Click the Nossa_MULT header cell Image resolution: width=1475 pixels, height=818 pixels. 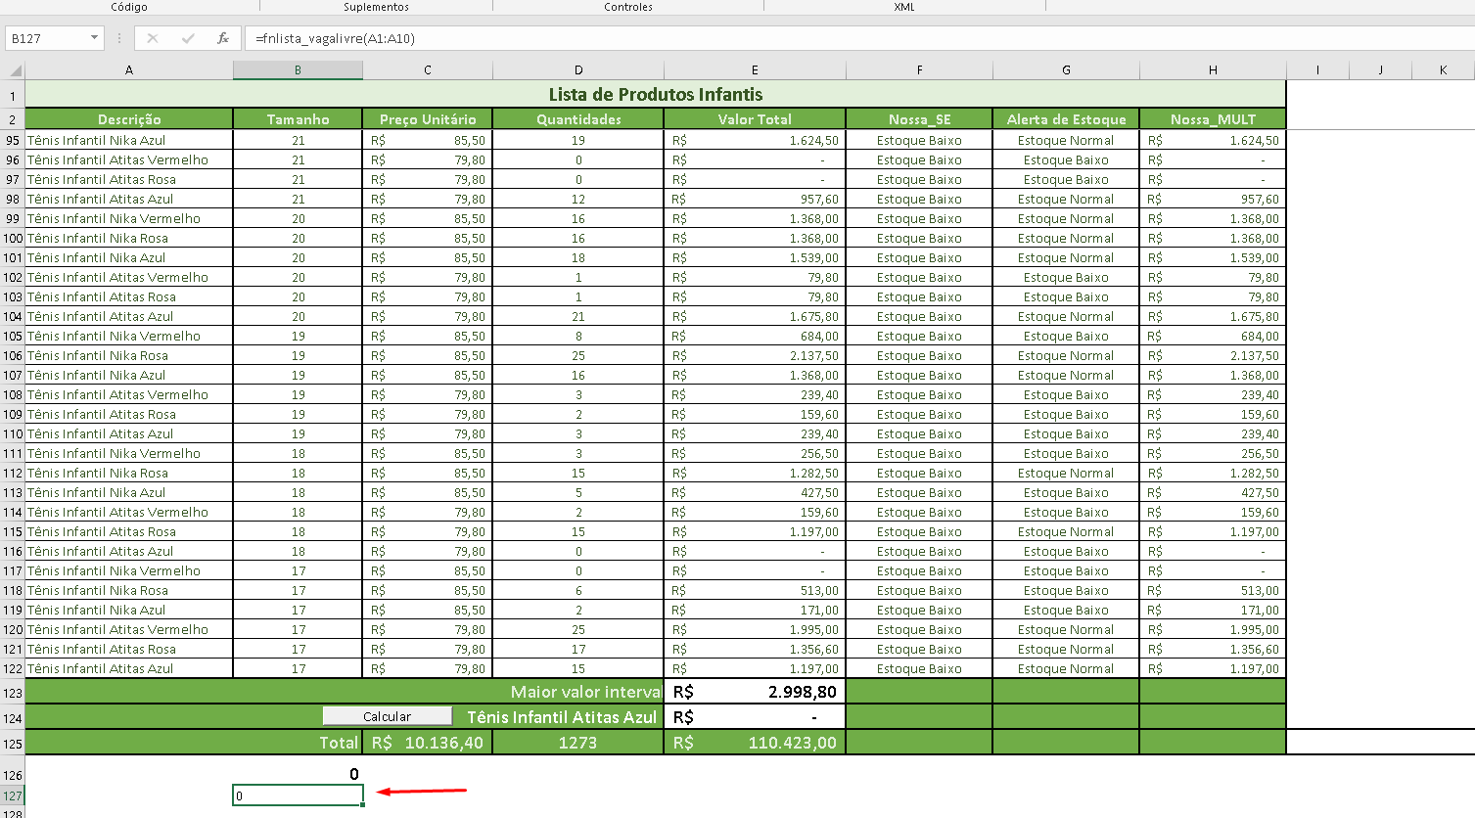click(x=1213, y=119)
